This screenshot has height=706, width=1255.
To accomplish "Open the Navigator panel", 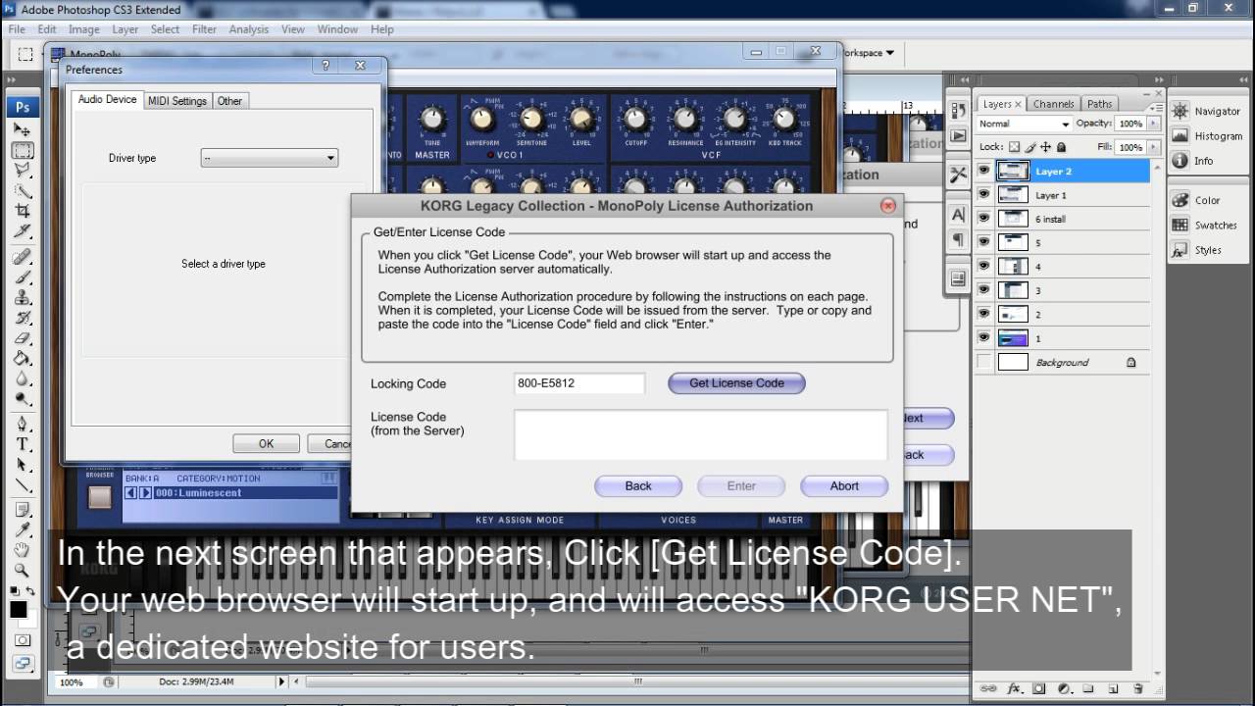I will [x=1207, y=112].
